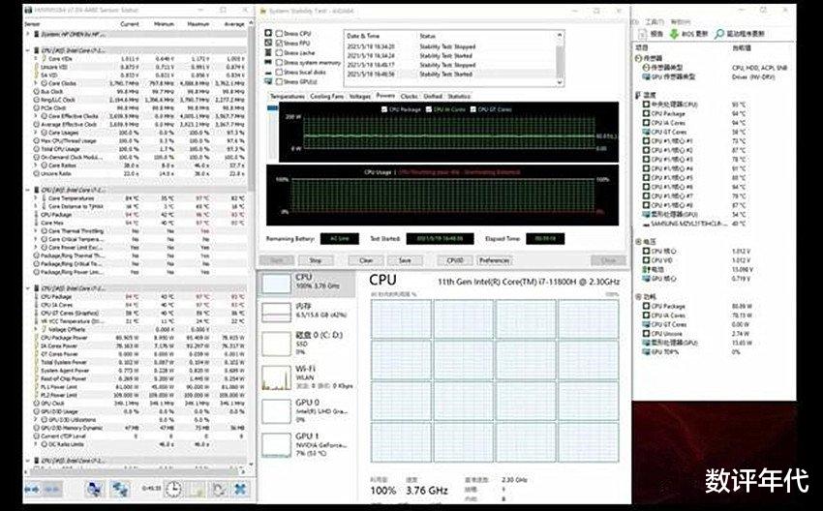Expand Core Effective Clocks row

[36, 116]
